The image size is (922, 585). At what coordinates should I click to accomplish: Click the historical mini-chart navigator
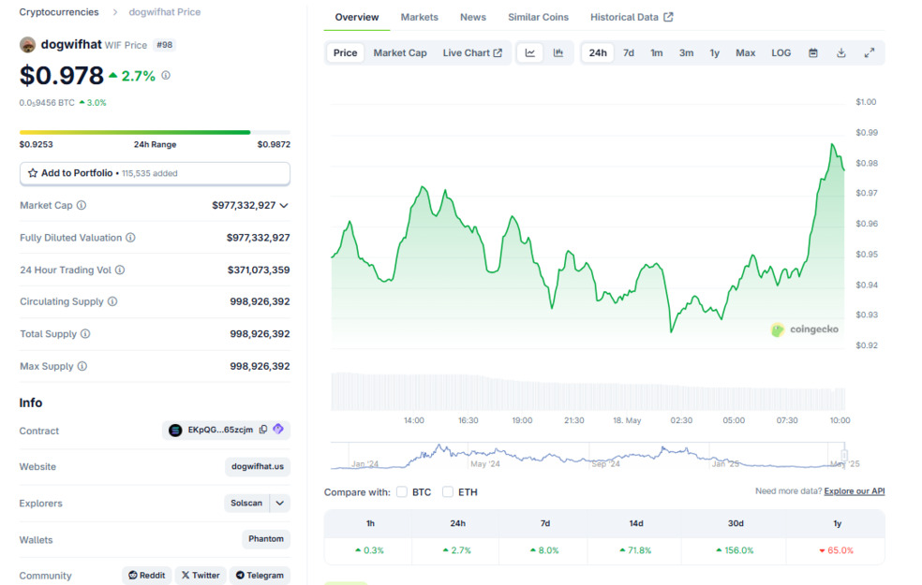[x=587, y=456]
